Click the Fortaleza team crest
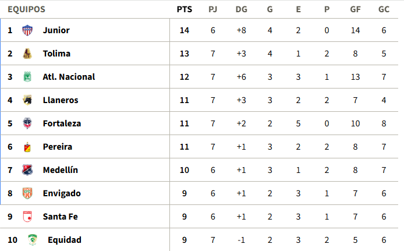This screenshot has width=404, height=251. click(x=27, y=123)
